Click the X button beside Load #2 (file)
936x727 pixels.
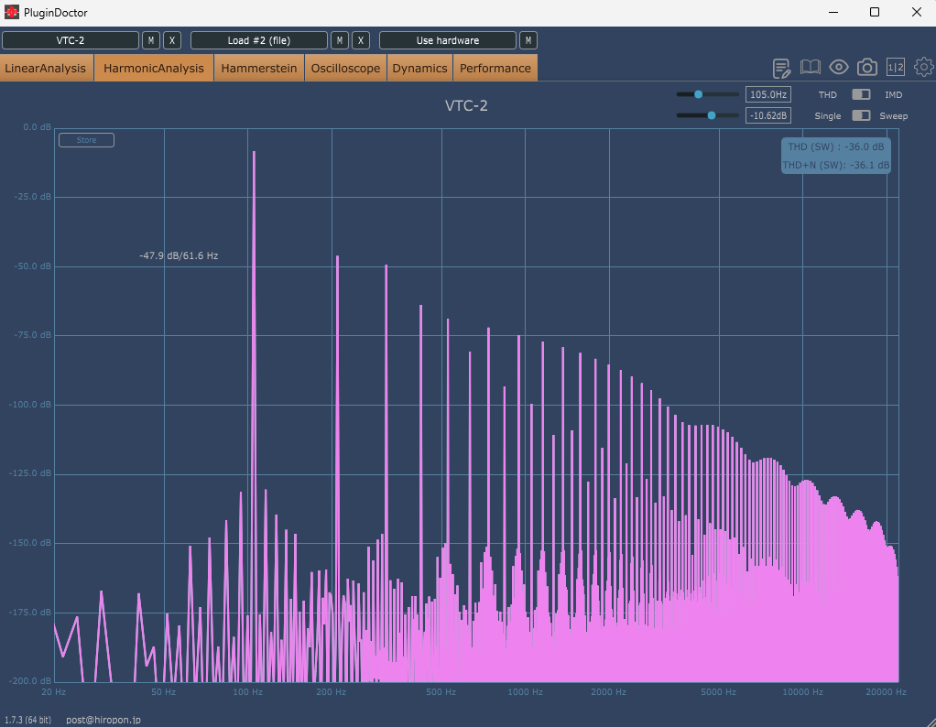(x=361, y=40)
